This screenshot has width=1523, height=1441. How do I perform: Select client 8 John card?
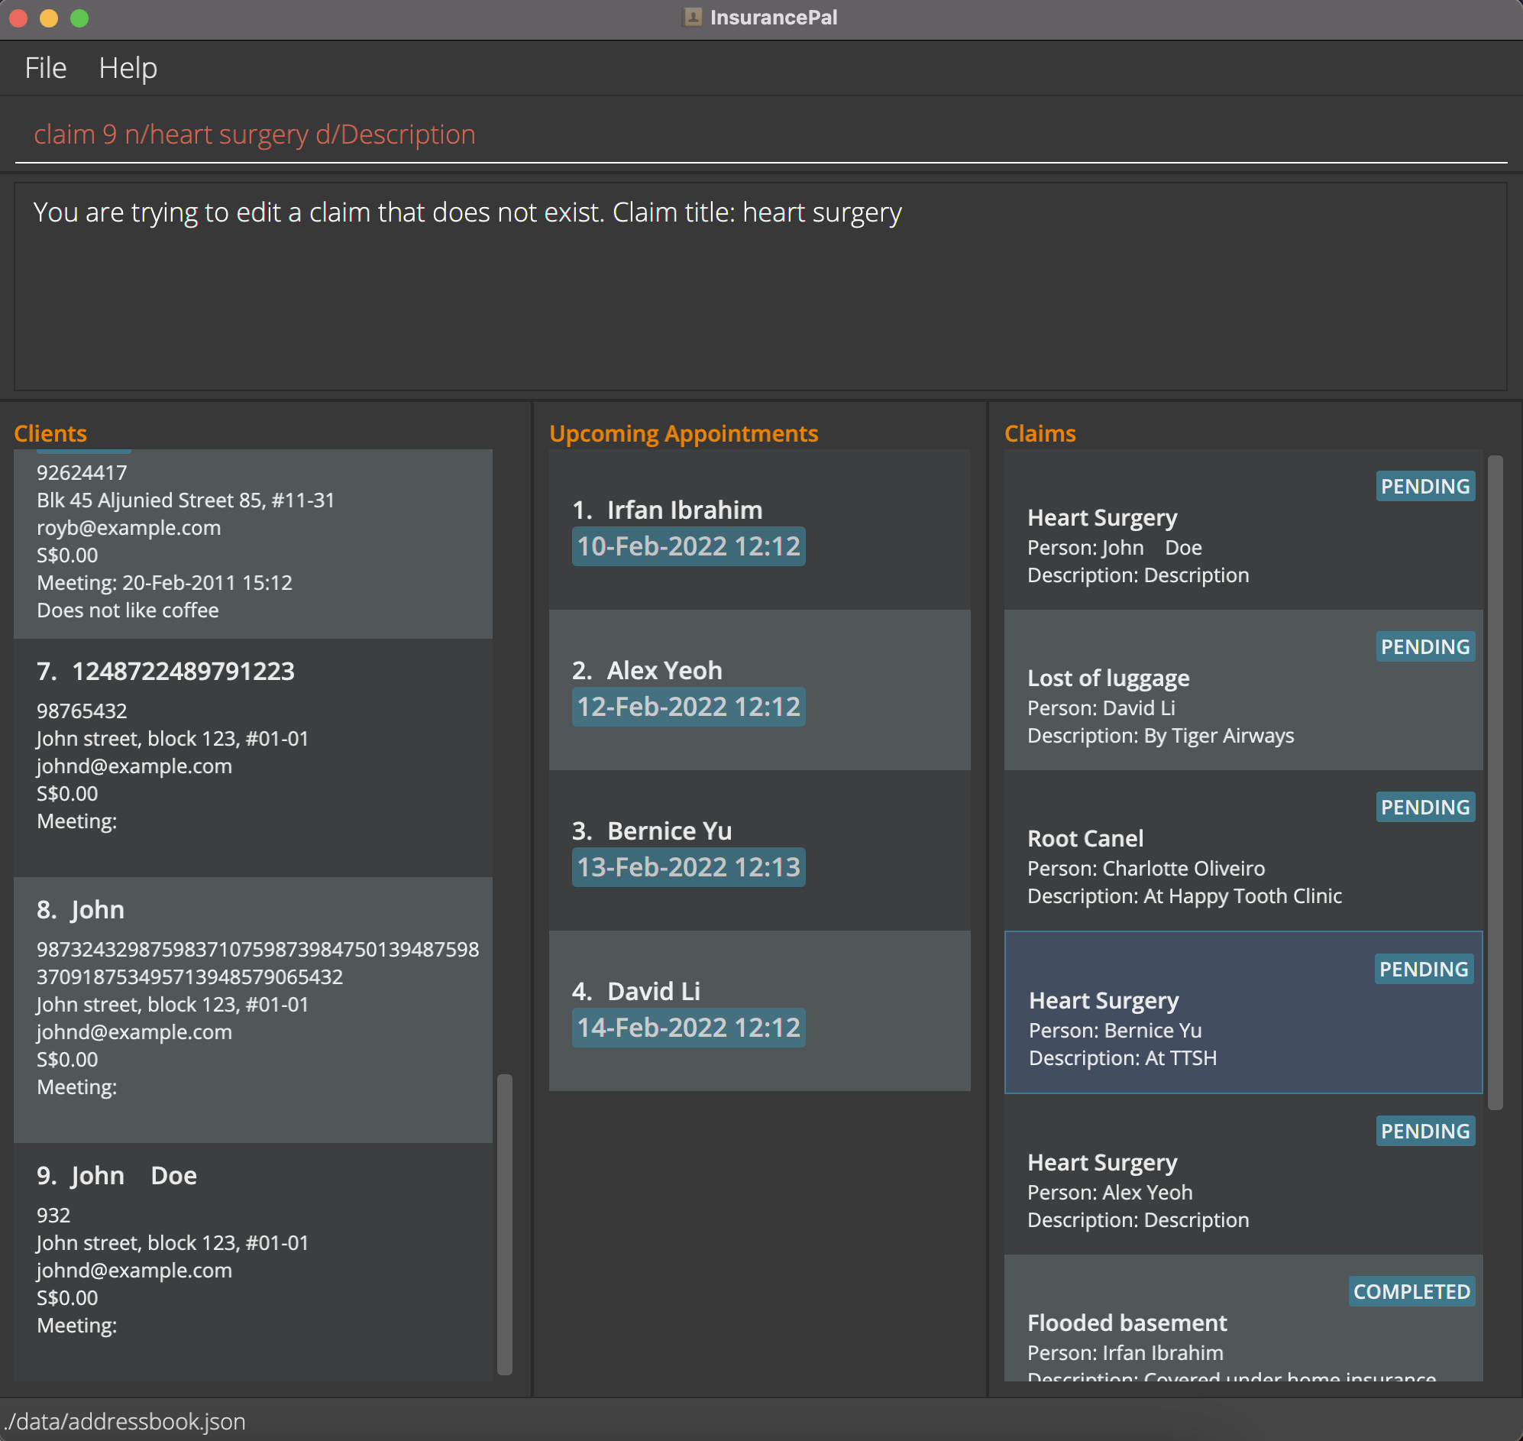click(x=253, y=1009)
